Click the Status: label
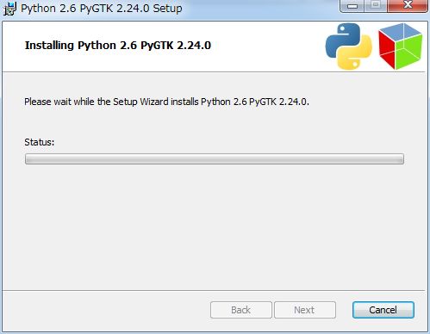 (40, 142)
